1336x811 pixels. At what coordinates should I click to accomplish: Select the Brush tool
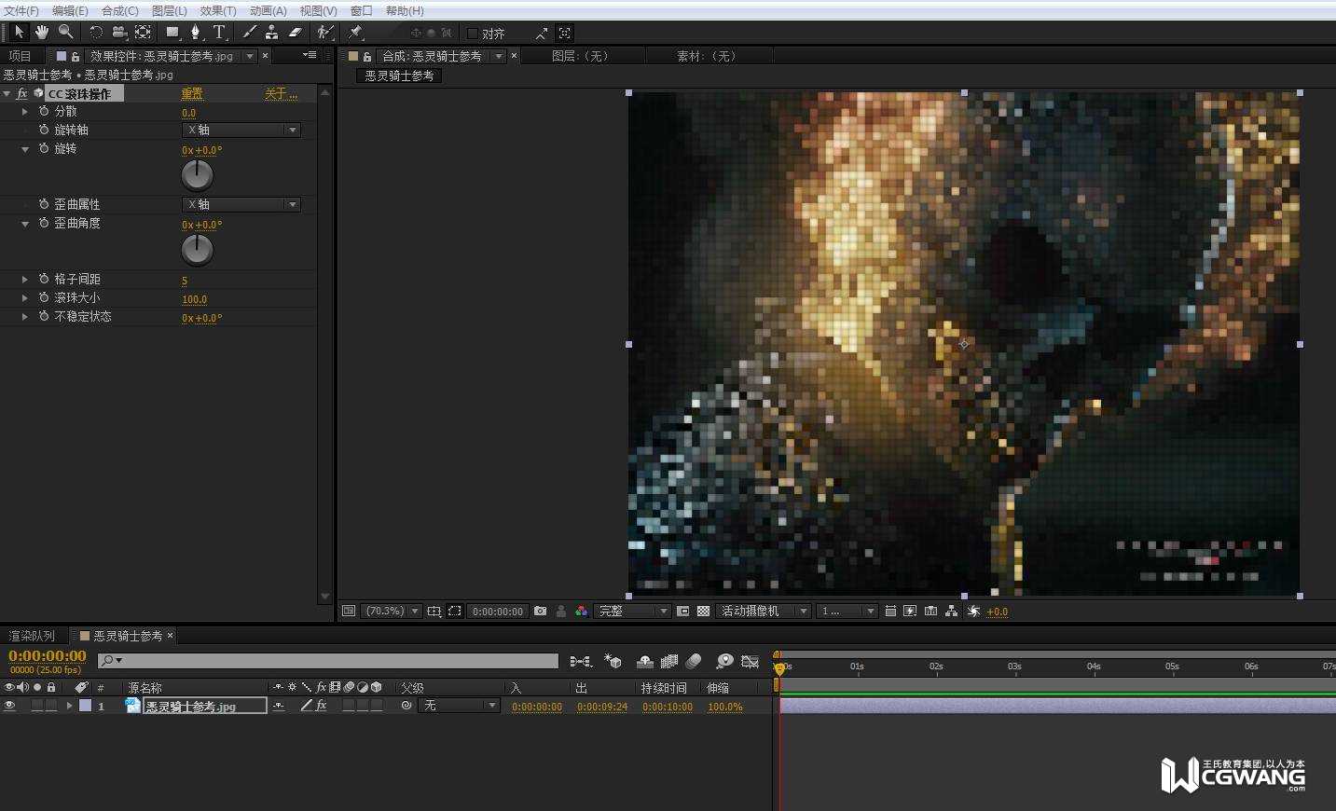(249, 32)
